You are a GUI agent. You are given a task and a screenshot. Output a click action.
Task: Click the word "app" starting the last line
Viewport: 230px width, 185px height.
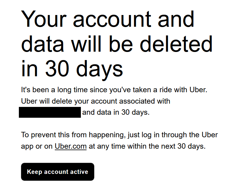pyautogui.click(x=27, y=147)
